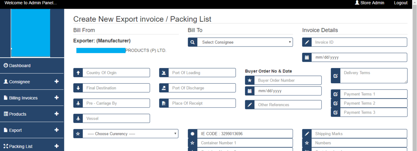Click the star icon beside Buyer Order Number
Image resolution: width=417 pixels, height=151 pixels.
(250, 81)
